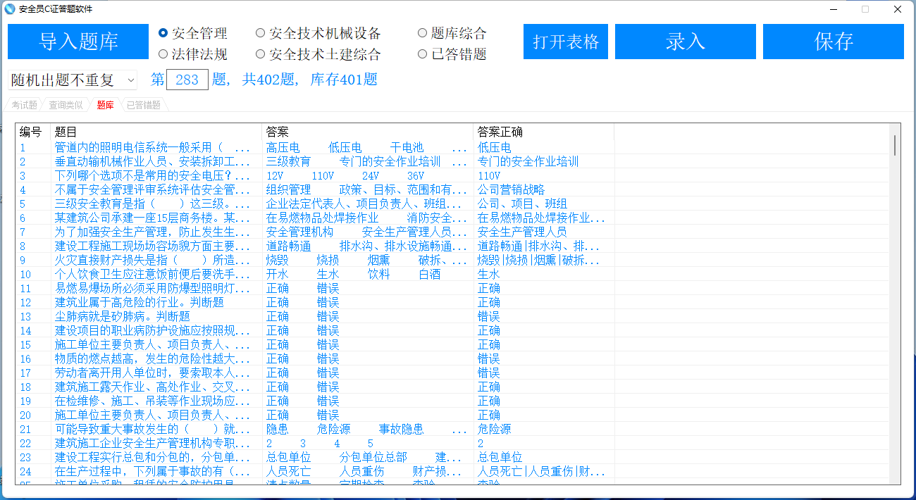916x500 pixels.
Task: 点击「打开表格」按钮
Action: point(565,42)
